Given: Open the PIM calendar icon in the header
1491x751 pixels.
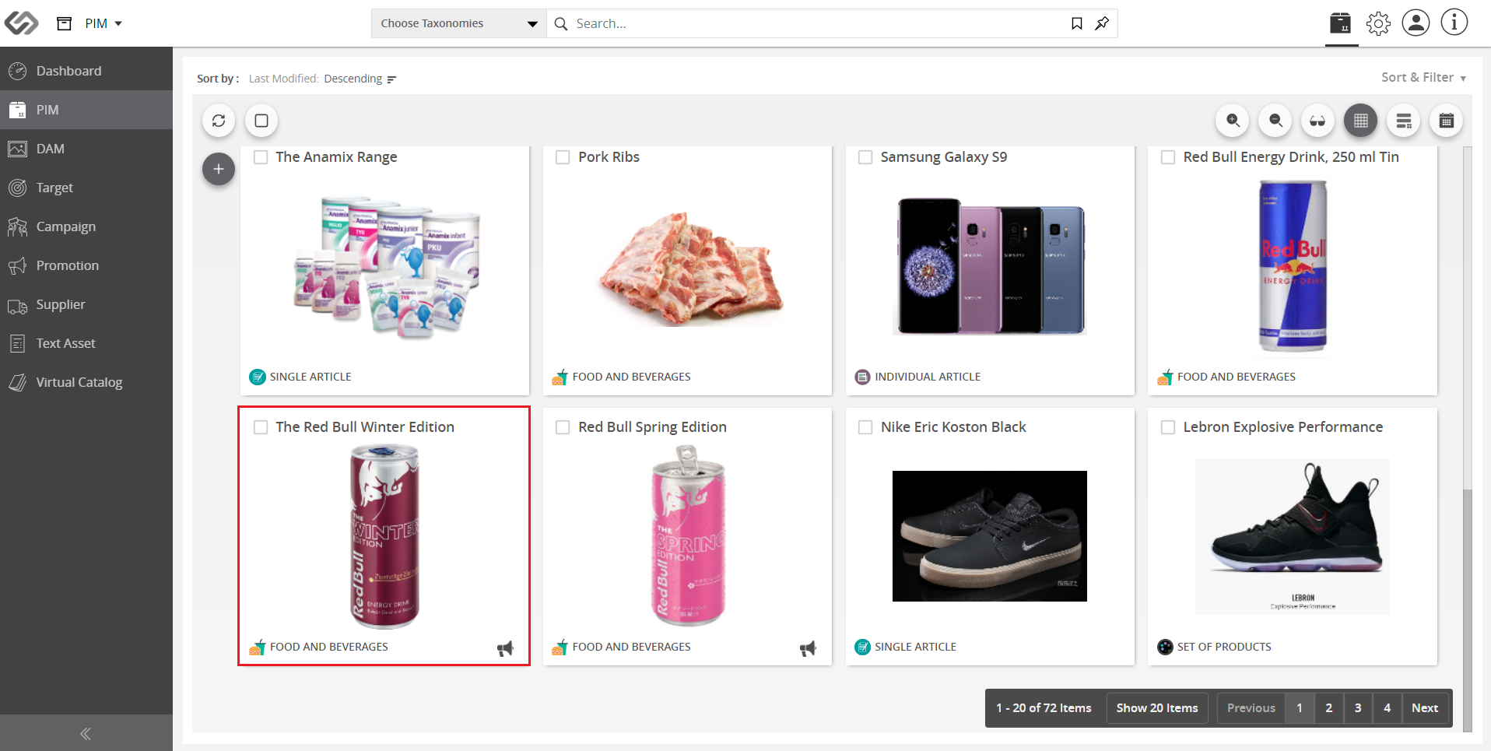Looking at the screenshot, I should click(1341, 23).
